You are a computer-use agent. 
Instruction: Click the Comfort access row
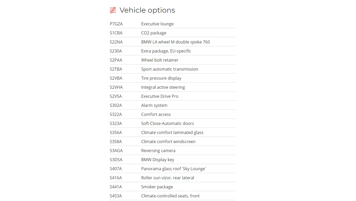pos(156,114)
